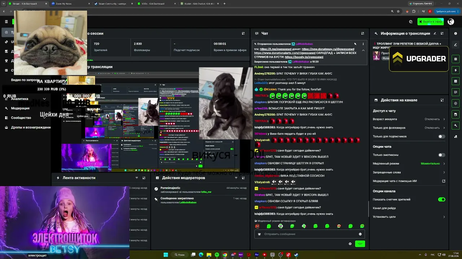Click the chat message input field
The height and width of the screenshot is (259, 462).
(309, 234)
